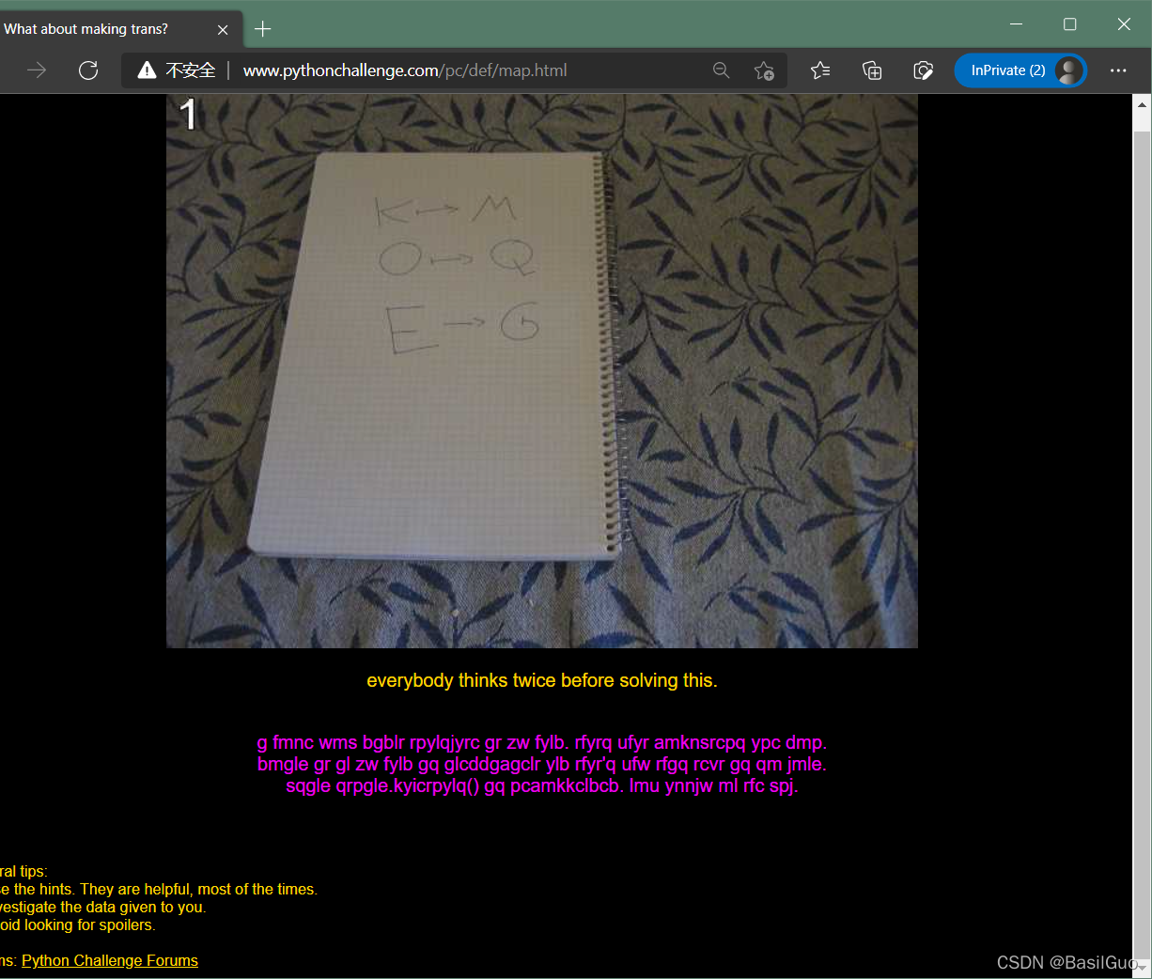Add this page to favorites
The width and height of the screenshot is (1152, 979).
(764, 70)
